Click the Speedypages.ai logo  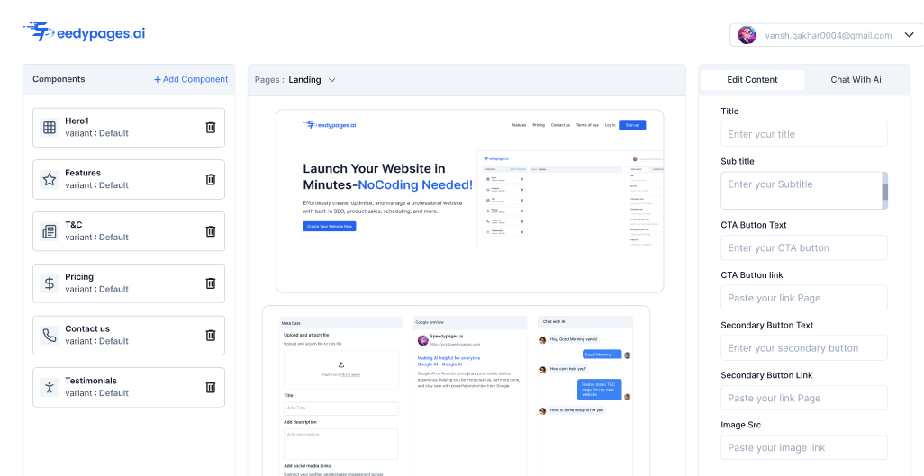(84, 32)
